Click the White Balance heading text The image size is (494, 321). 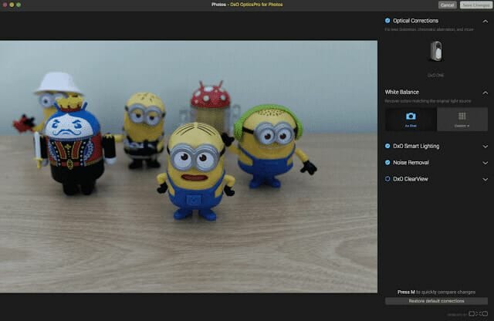pyautogui.click(x=401, y=92)
